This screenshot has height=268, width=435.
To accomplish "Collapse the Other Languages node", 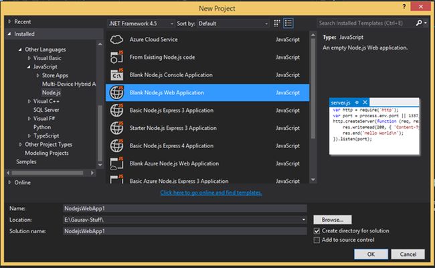I will pyautogui.click(x=20, y=50).
